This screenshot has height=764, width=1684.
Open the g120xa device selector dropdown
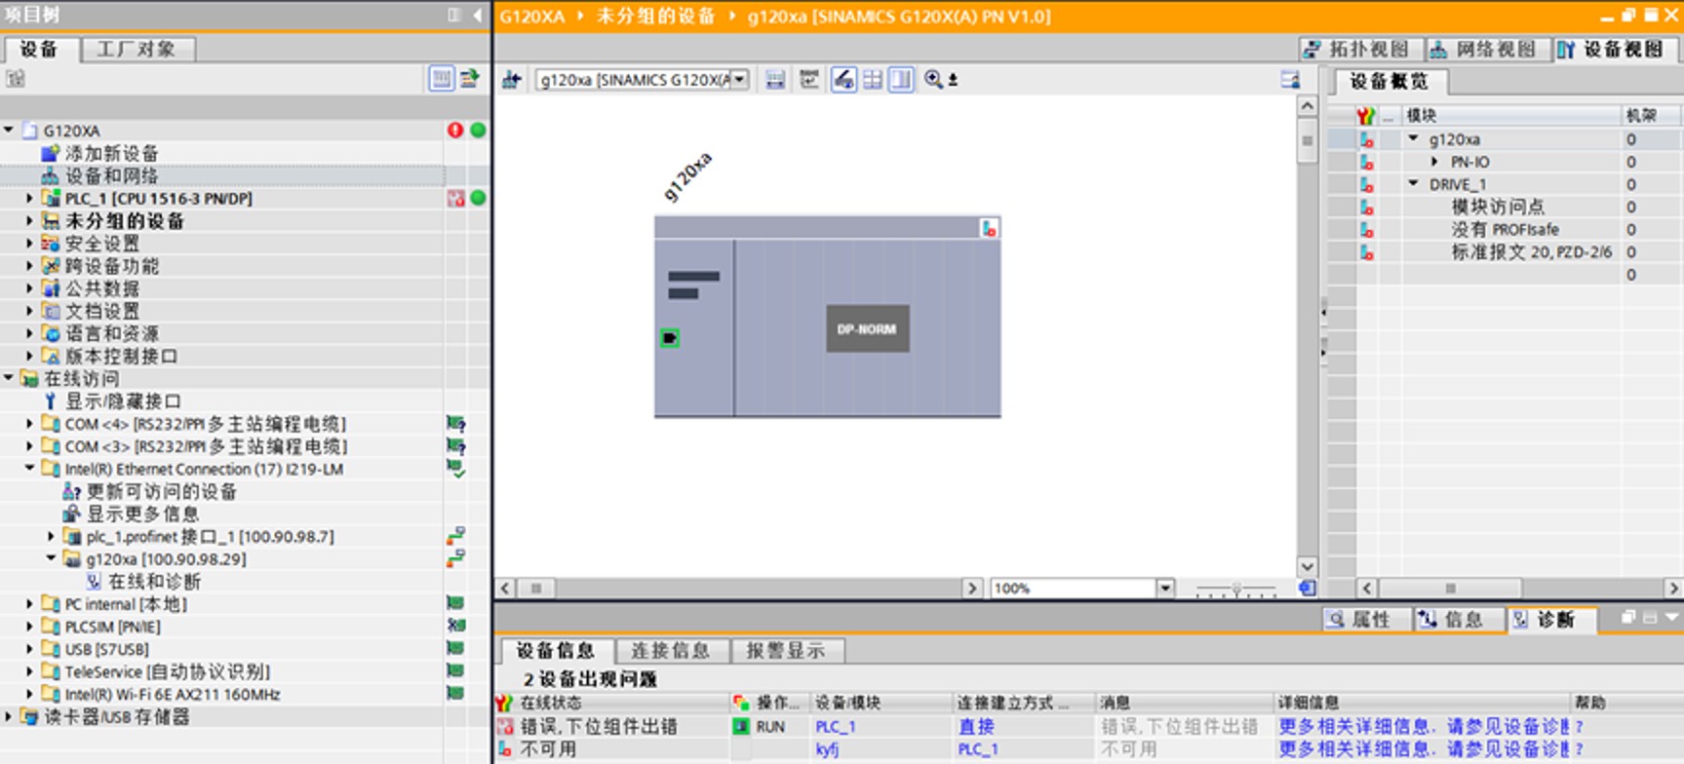740,80
